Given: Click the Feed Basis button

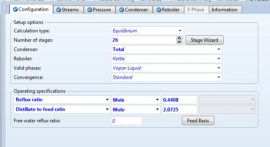Looking at the screenshot, I should tap(198, 120).
